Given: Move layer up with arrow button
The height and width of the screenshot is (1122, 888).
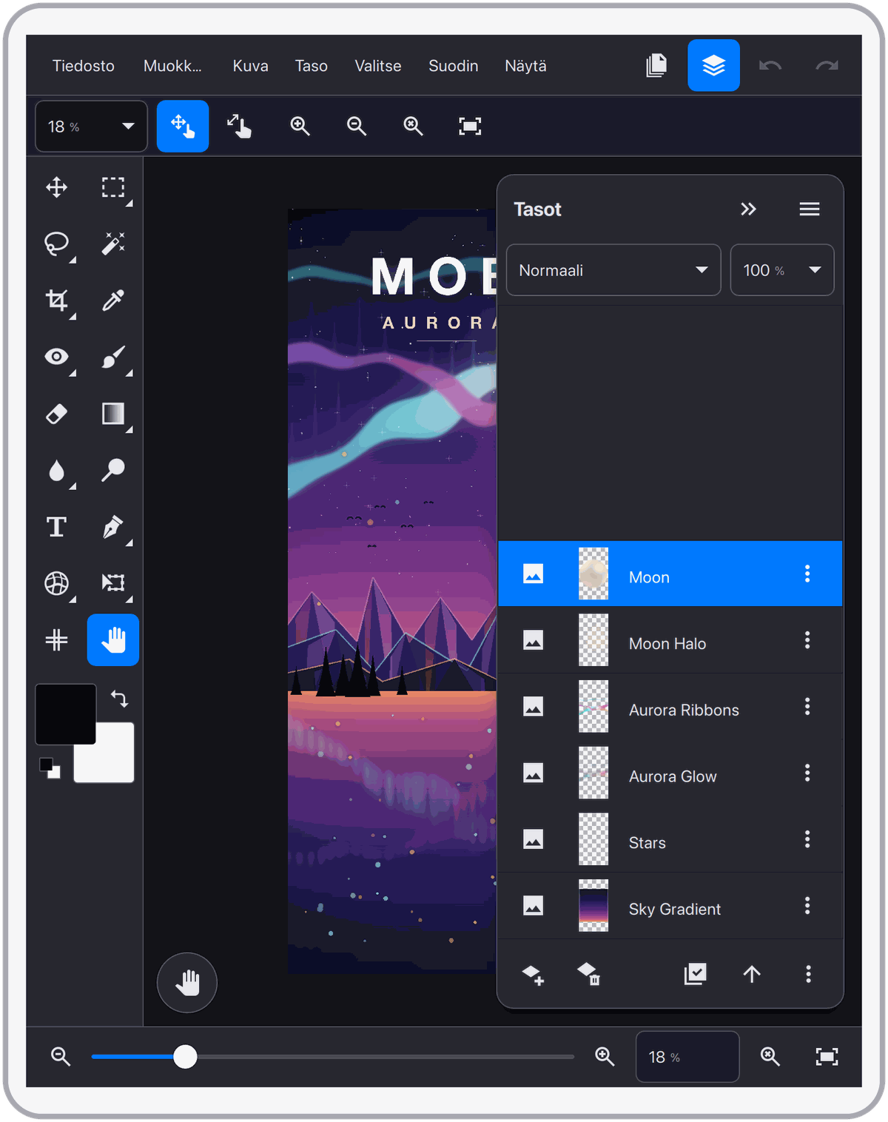Looking at the screenshot, I should (752, 974).
